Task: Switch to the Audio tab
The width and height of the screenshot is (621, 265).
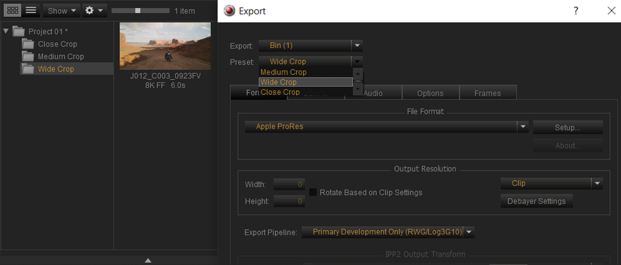Action: coord(373,93)
